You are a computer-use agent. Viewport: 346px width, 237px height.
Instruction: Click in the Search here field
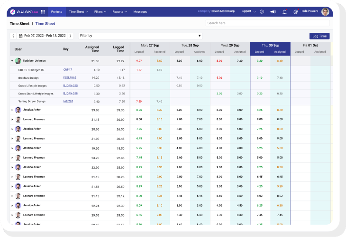tap(267, 23)
